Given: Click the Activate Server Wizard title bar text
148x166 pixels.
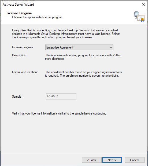Looking at the screenshot, I should [x=18, y=5].
